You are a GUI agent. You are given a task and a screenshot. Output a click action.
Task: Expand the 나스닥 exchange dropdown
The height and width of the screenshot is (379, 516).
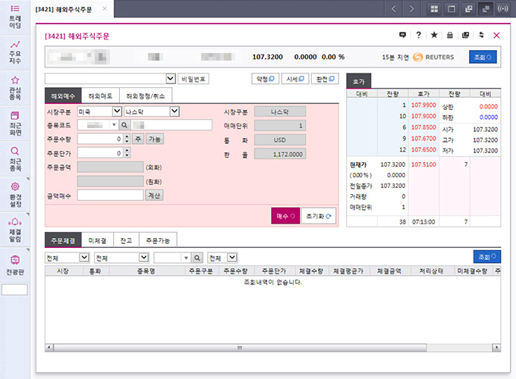(174, 111)
